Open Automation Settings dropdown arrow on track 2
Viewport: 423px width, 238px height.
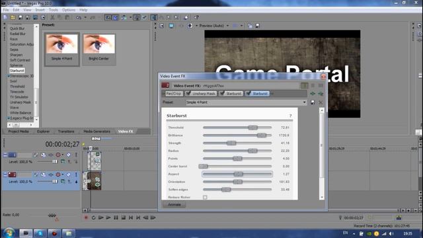(x=63, y=175)
